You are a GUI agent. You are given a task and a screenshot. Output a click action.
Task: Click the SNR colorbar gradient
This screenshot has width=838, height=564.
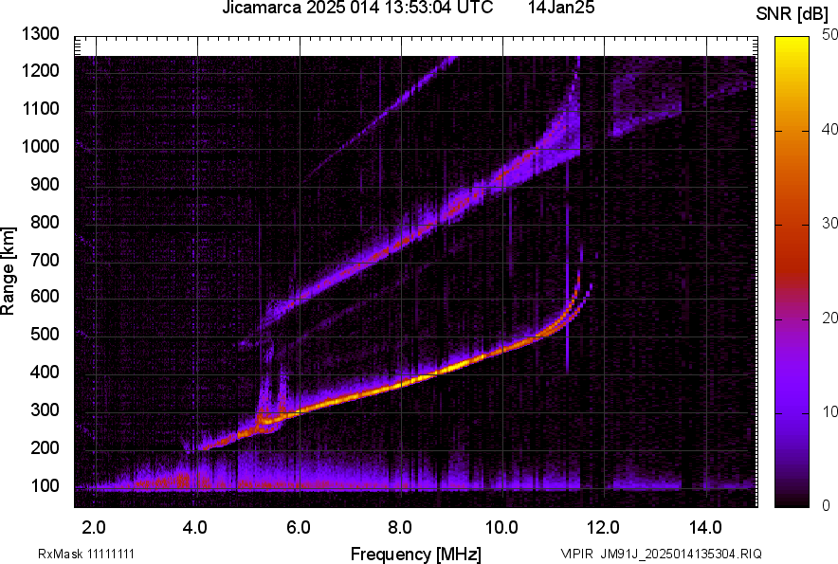[792, 272]
